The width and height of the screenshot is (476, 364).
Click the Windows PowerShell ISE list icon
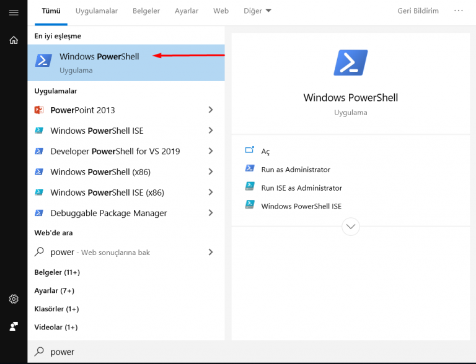point(39,131)
